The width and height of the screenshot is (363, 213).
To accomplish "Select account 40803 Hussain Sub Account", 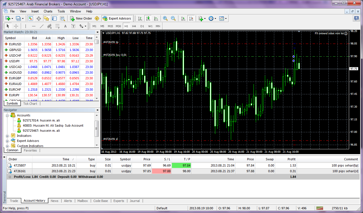I will click(53, 125).
